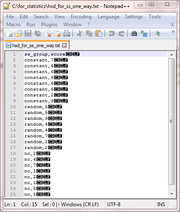Click the text 'random,7' on line 15
Image resolution: width=180 pixels, height=212 pixels.
[x=36, y=136]
